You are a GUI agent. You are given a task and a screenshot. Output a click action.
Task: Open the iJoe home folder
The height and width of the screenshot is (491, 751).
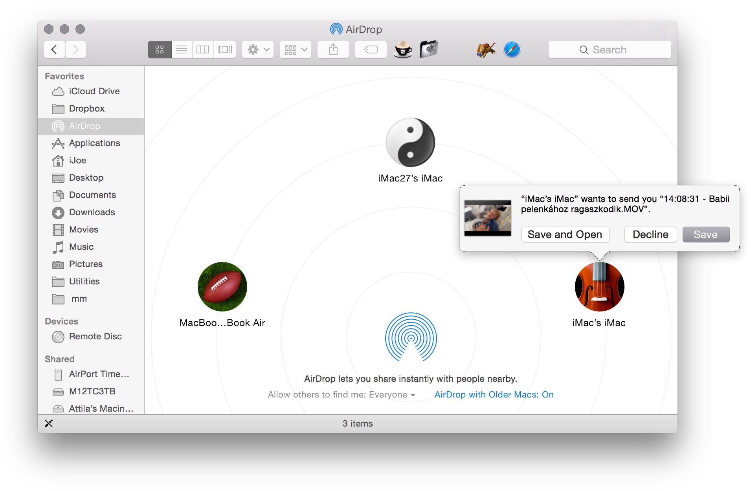point(91,160)
